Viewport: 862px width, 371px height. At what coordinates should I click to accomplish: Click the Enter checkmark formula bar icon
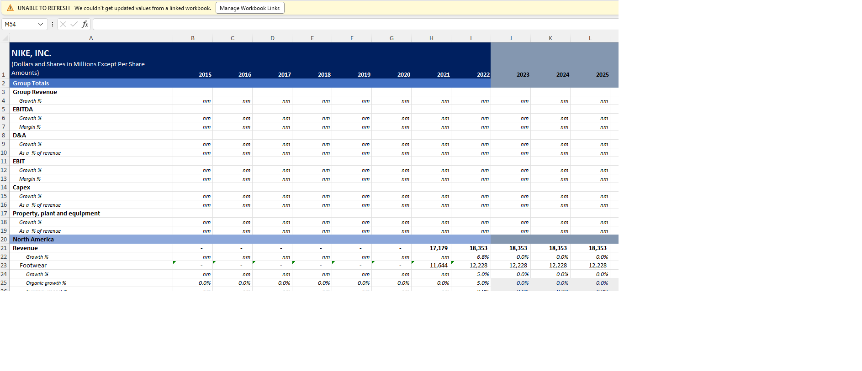[74, 24]
